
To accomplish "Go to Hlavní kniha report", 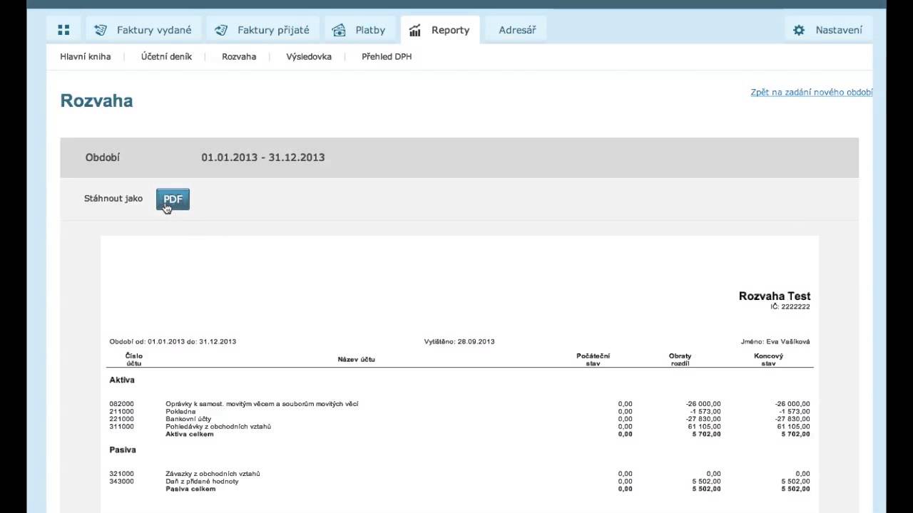I will [x=86, y=56].
